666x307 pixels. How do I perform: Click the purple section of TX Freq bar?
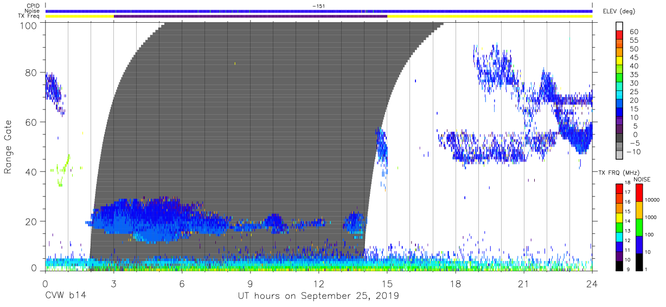tap(250, 16)
